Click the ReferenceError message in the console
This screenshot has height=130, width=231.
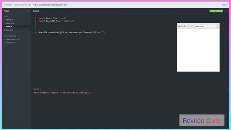click(63, 93)
